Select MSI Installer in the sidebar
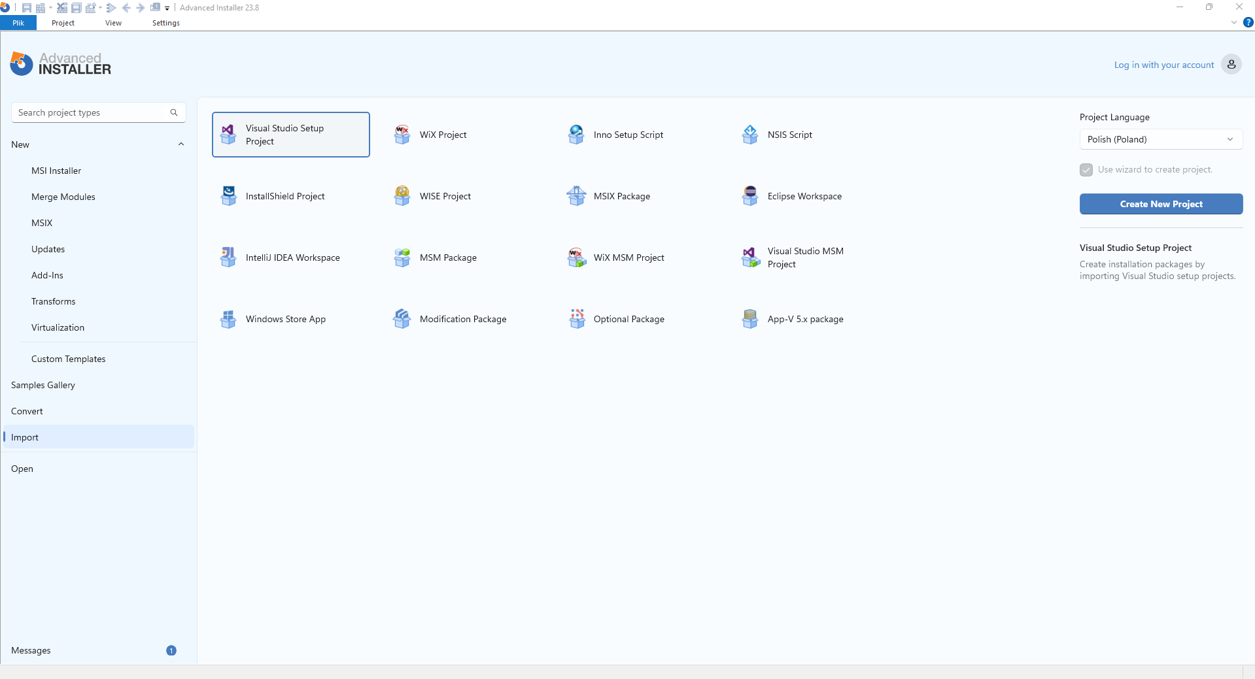The width and height of the screenshot is (1255, 679). (56, 171)
